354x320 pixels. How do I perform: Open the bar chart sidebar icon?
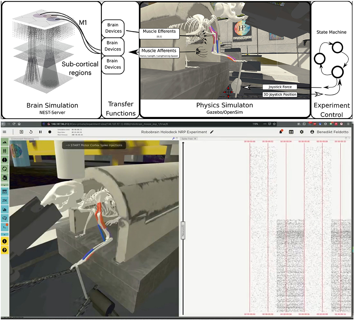click(5, 209)
